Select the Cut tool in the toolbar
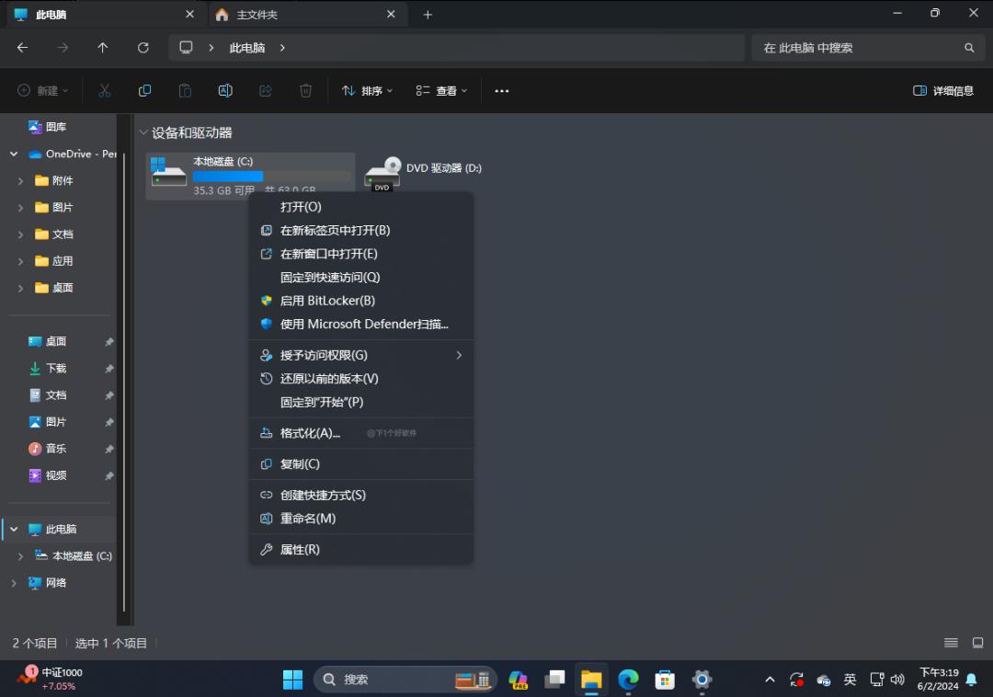This screenshot has width=993, height=697. point(104,90)
